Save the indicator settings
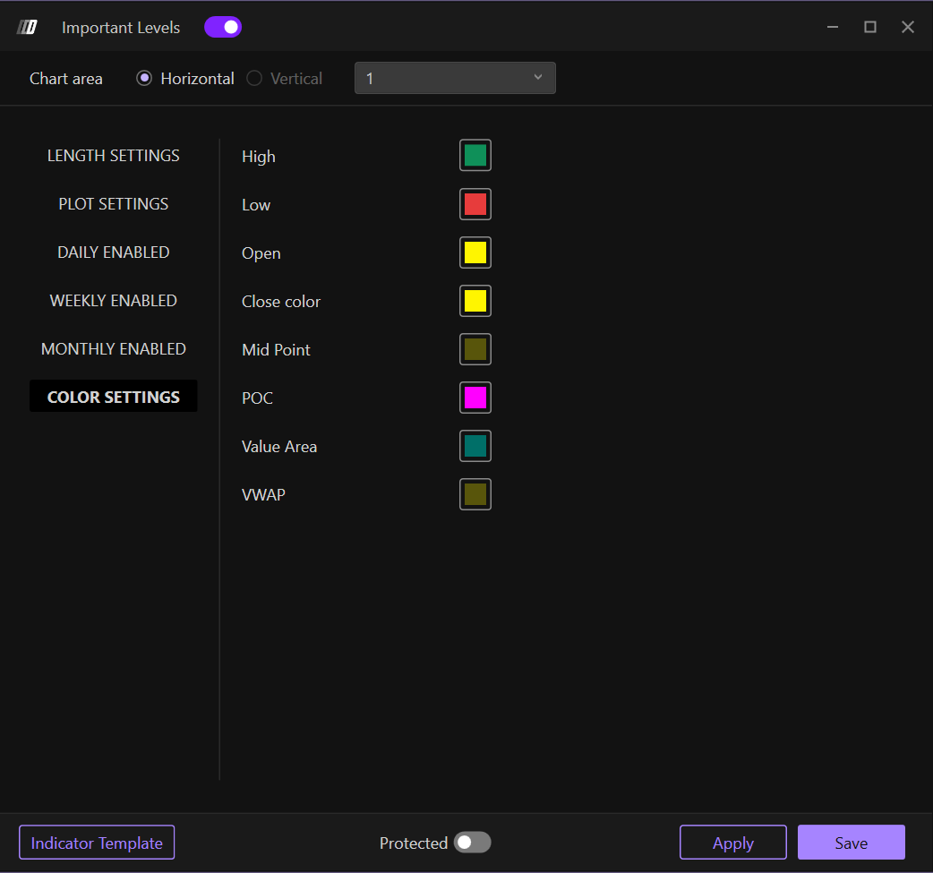 click(x=851, y=843)
